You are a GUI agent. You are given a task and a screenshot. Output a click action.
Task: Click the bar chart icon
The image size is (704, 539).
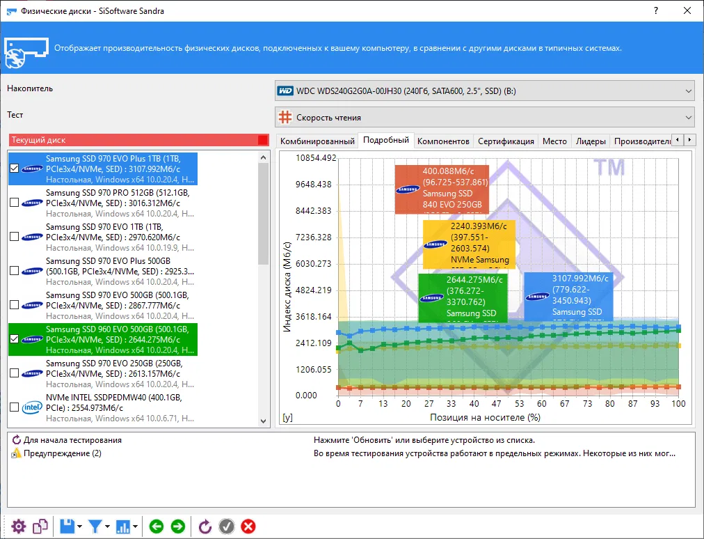(x=123, y=526)
